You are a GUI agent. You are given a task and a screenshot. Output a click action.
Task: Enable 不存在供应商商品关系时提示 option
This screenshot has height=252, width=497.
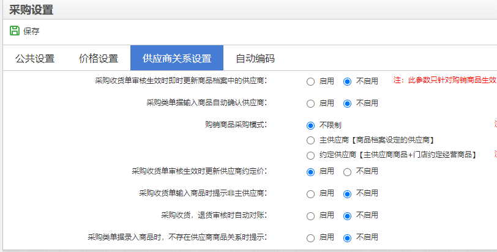311,238
